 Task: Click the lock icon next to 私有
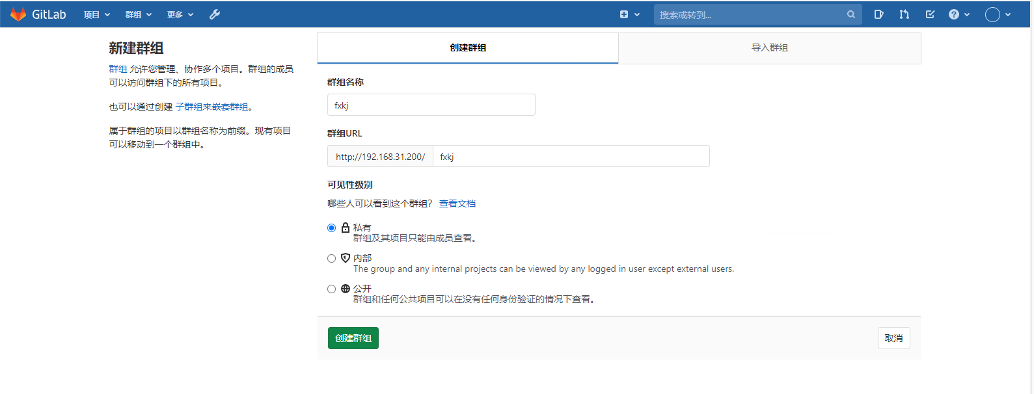pos(346,228)
